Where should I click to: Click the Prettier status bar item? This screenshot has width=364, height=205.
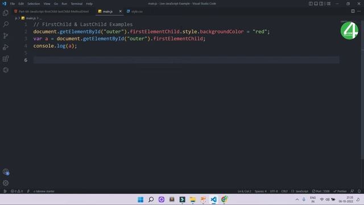[x=340, y=191]
